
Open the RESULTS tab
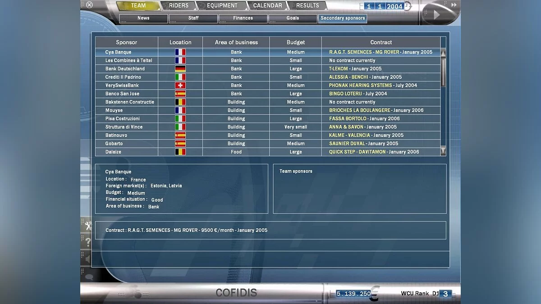(x=307, y=6)
